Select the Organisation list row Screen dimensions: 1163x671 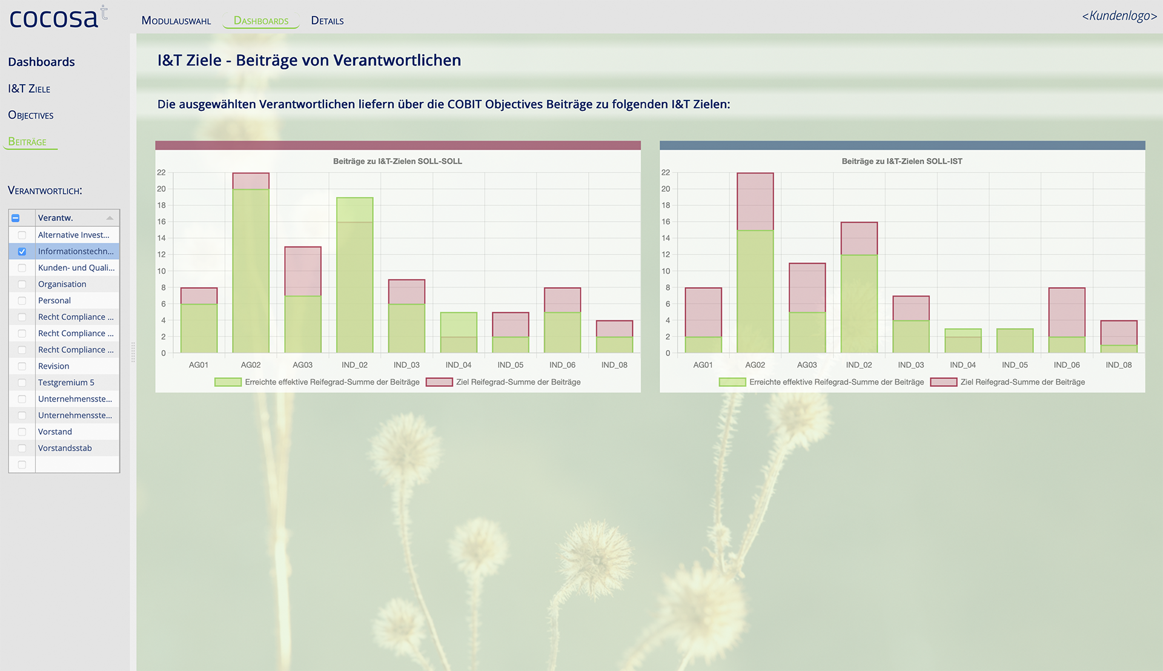pyautogui.click(x=62, y=284)
